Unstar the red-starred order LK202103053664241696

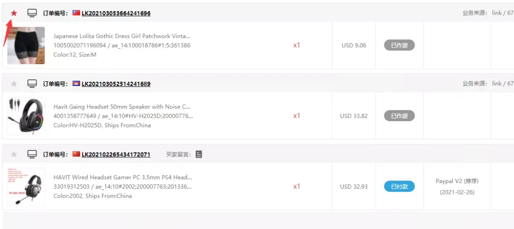[x=14, y=13]
